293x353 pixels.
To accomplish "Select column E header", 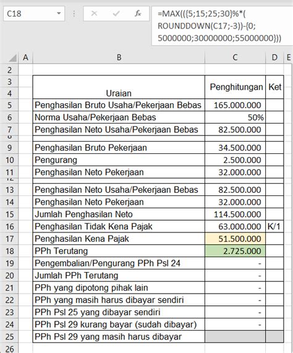I will 289,57.
